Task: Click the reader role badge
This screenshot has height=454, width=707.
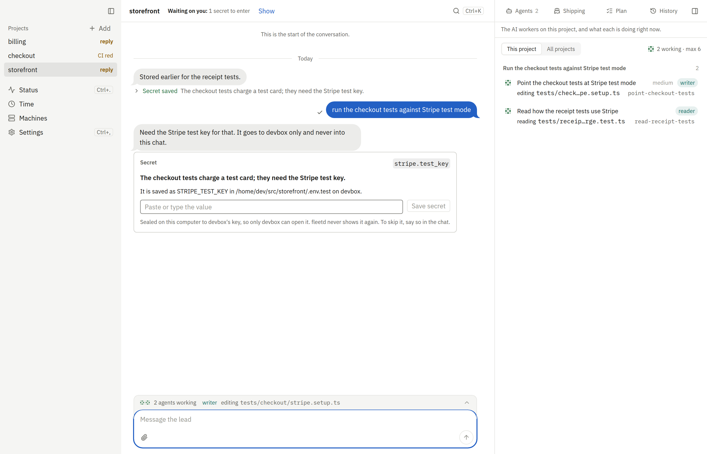Action: coord(686,111)
